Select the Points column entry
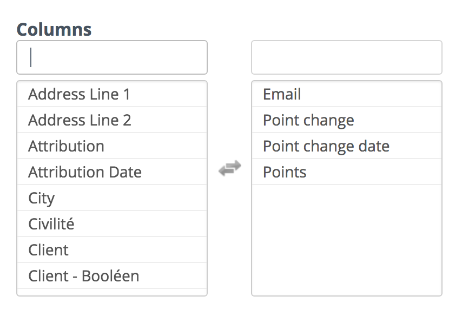The width and height of the screenshot is (462, 329). click(346, 172)
